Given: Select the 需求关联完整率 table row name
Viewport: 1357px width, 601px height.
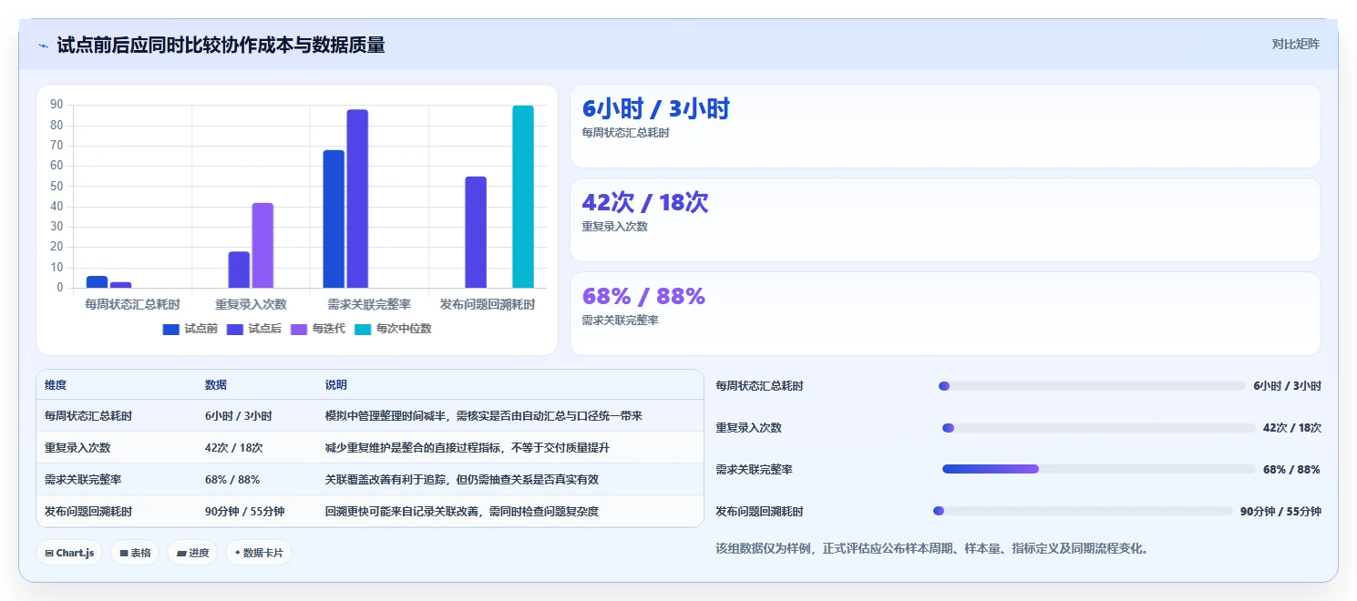Looking at the screenshot, I should [83, 479].
